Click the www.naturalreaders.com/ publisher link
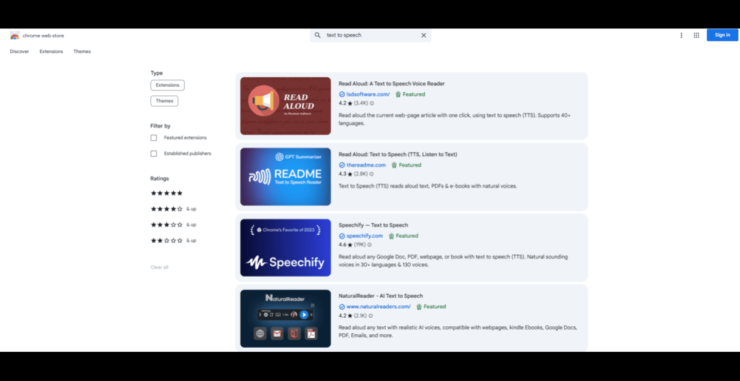 379,307
